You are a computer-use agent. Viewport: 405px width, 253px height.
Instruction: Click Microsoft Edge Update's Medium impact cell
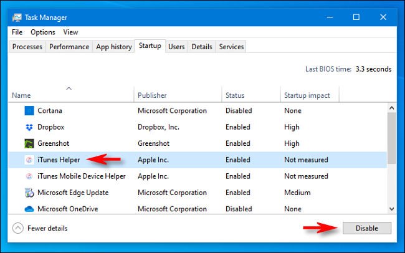(x=297, y=193)
